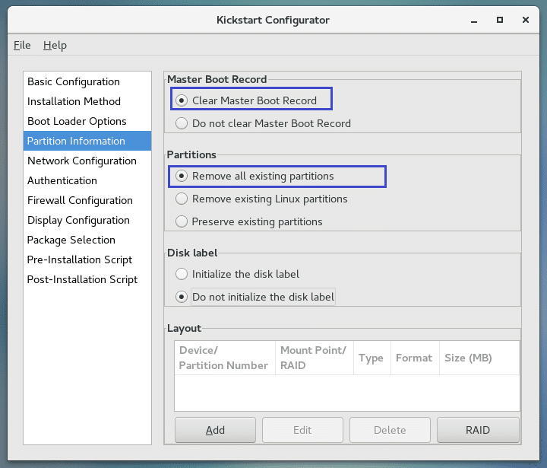
Task: Open Firewall Configuration section
Action: pos(80,200)
